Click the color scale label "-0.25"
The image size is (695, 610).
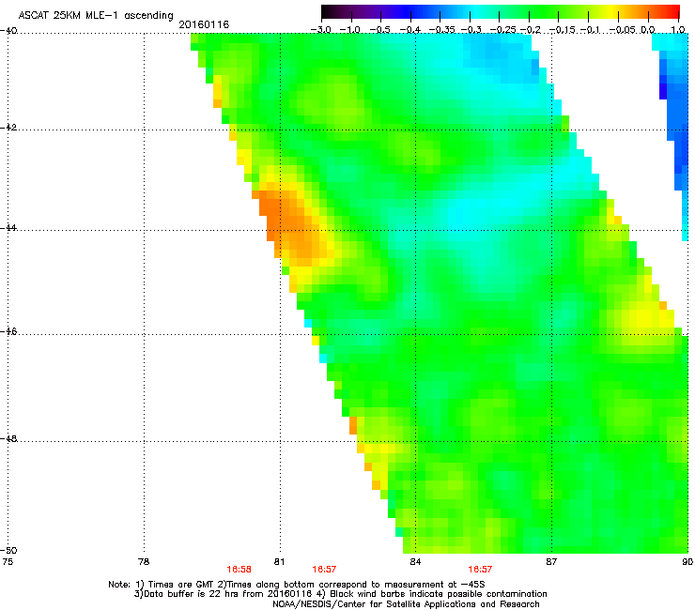503,30
